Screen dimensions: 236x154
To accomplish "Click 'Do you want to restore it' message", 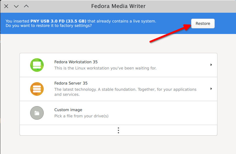I will coord(49,26).
